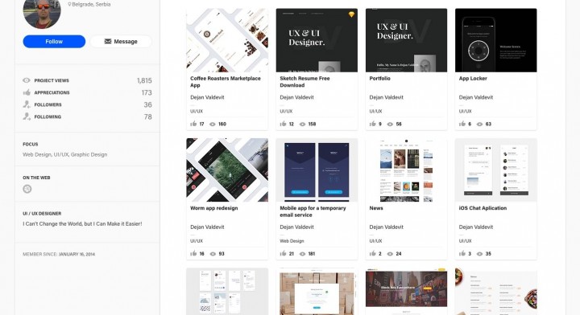Open bottom-row thumbnail showing restaurant menu design
580x315 pixels.
coord(495,292)
